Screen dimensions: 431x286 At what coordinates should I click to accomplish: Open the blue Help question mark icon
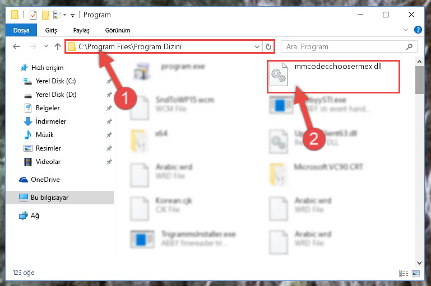point(418,30)
